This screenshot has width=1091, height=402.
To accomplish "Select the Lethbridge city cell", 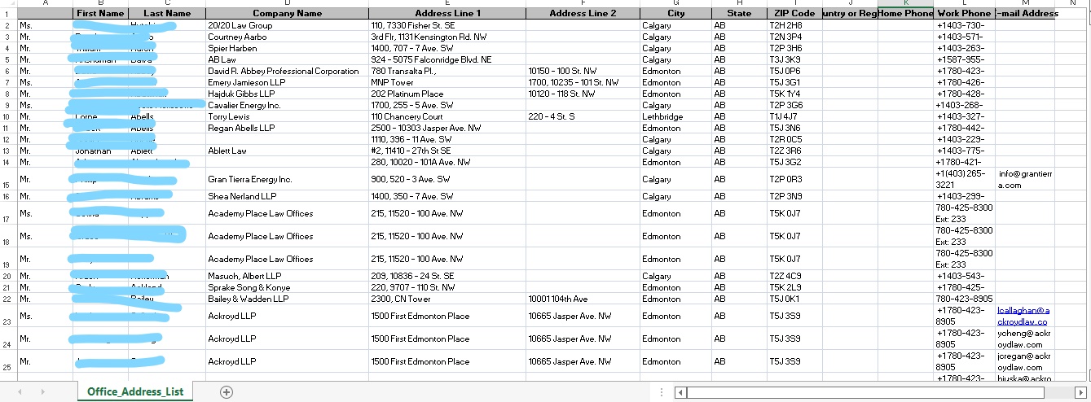I will (675, 116).
